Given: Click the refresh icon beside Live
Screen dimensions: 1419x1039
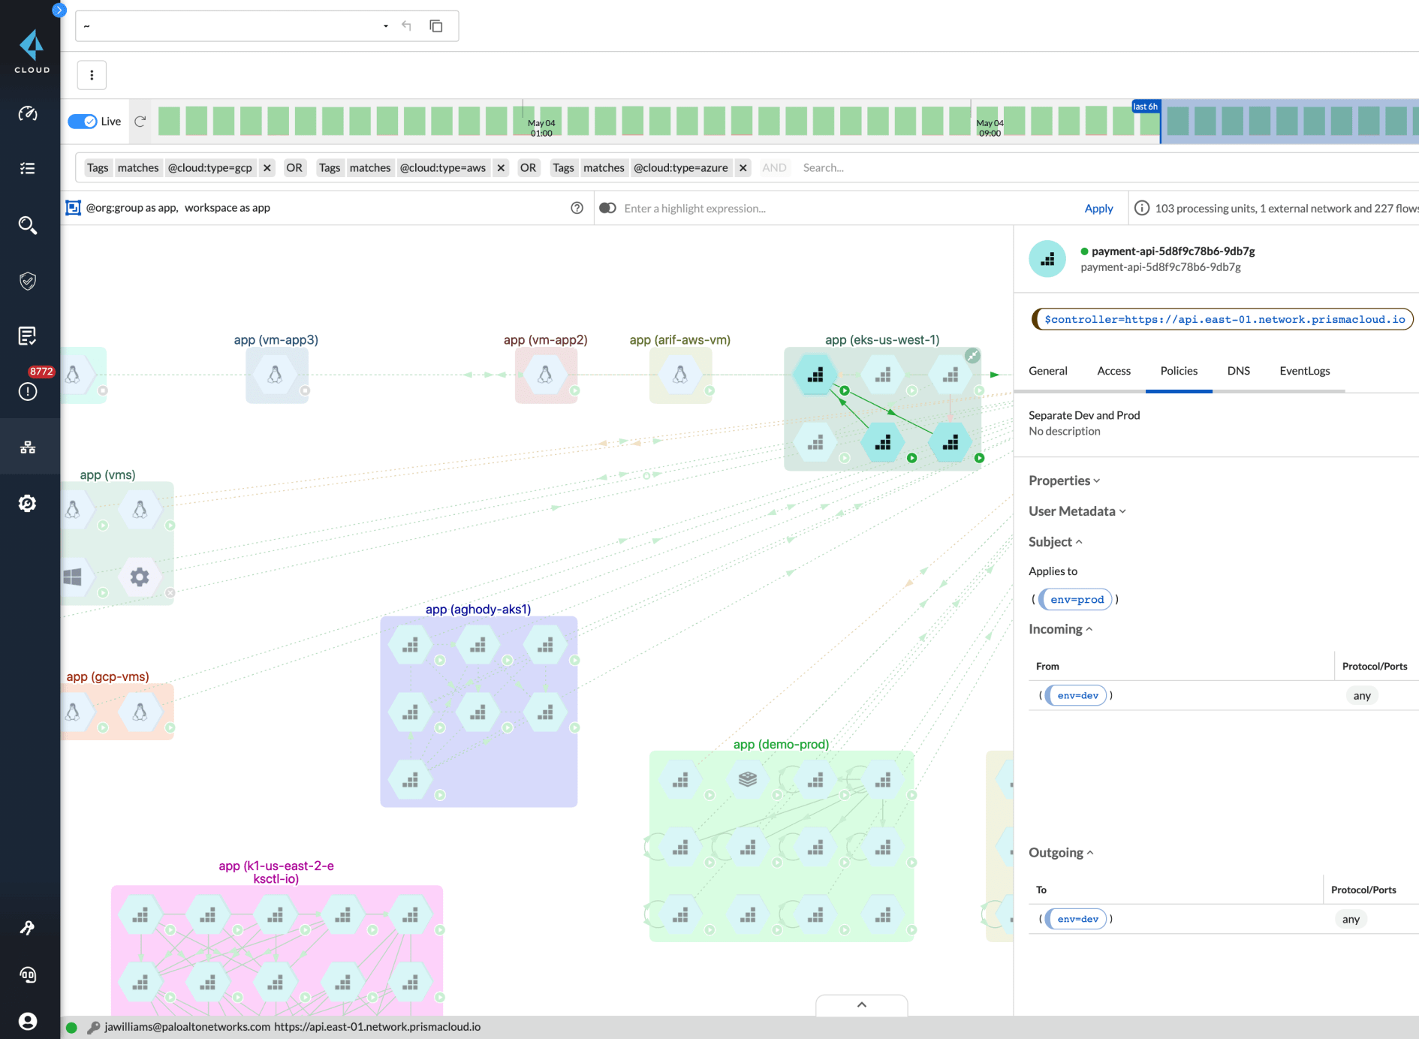Looking at the screenshot, I should (x=140, y=122).
